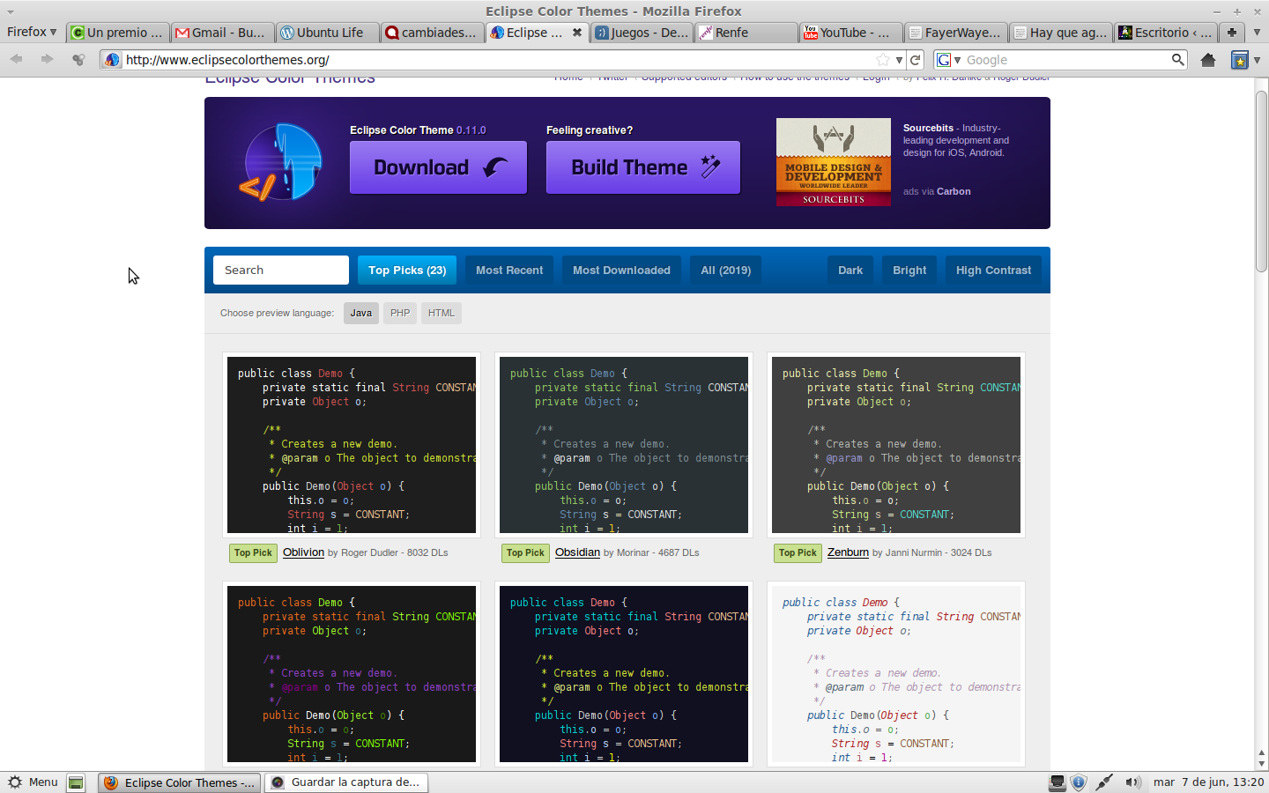Select the Most Recent filter

509,271
